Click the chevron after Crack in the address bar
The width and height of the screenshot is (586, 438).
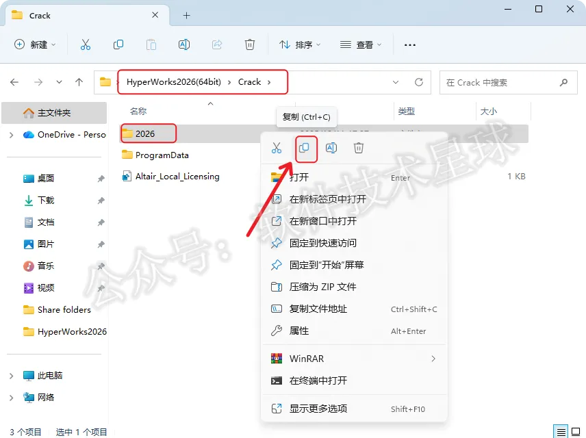269,82
